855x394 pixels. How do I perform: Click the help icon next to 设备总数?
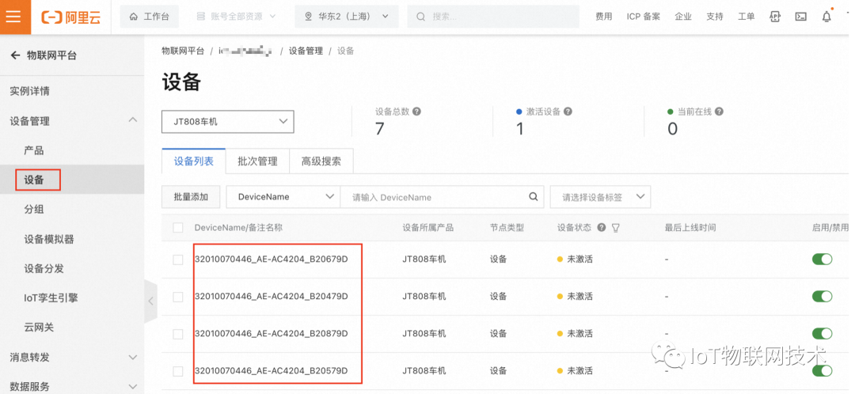click(x=416, y=112)
